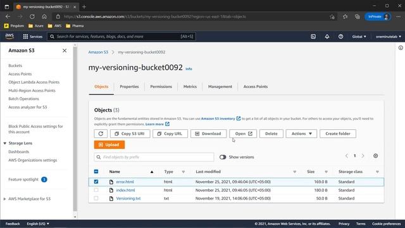Image resolution: width=405 pixels, height=228 pixels.
Task: Go to next page of objects
Action: point(363,156)
